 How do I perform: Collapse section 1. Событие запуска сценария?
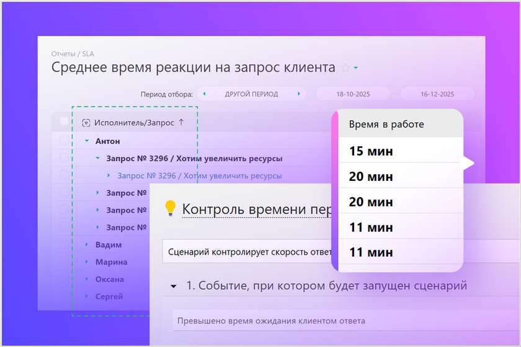[174, 286]
